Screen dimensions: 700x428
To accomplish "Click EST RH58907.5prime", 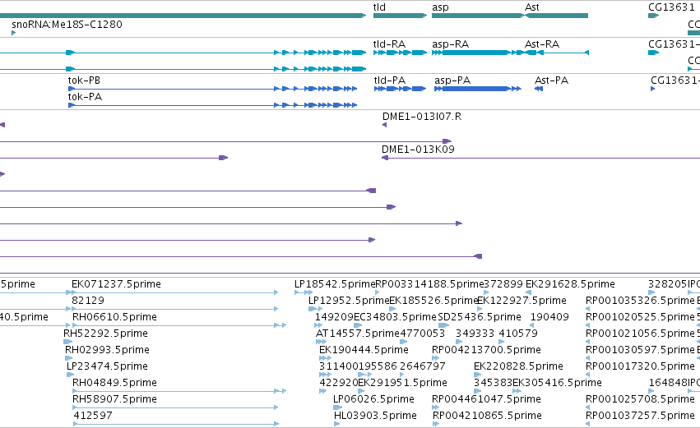I will coord(114,399).
